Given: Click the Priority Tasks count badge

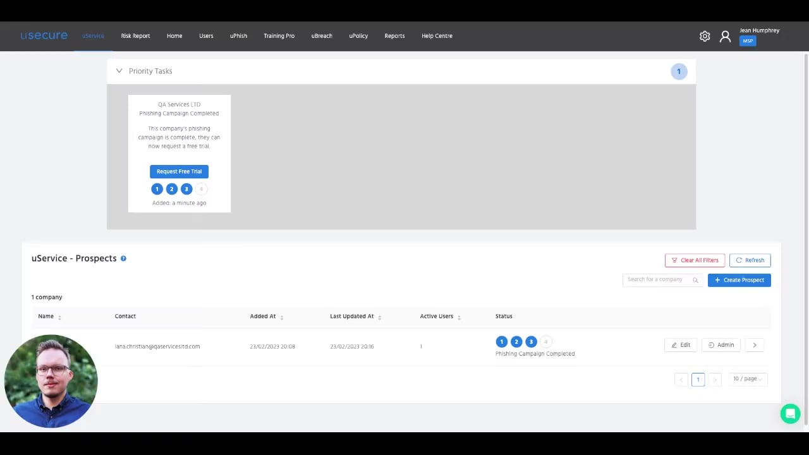Looking at the screenshot, I should [679, 71].
